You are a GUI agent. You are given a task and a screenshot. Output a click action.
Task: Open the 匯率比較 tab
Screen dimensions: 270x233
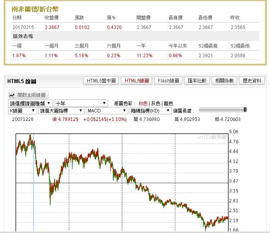197,81
